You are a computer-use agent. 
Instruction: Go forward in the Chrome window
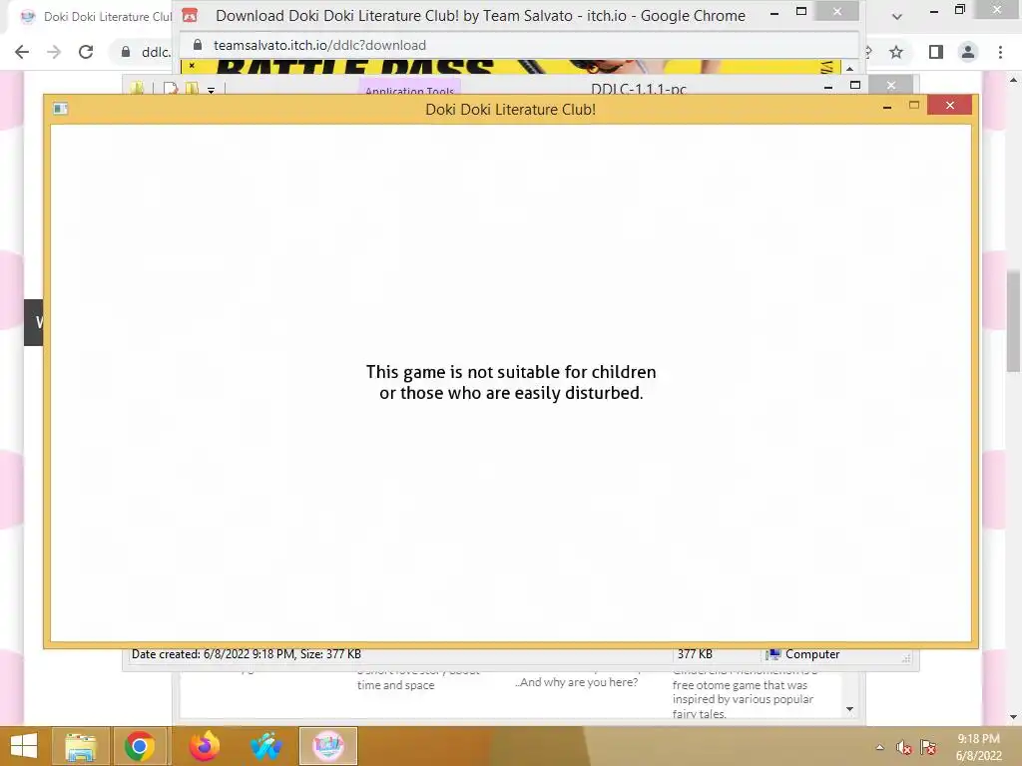54,52
